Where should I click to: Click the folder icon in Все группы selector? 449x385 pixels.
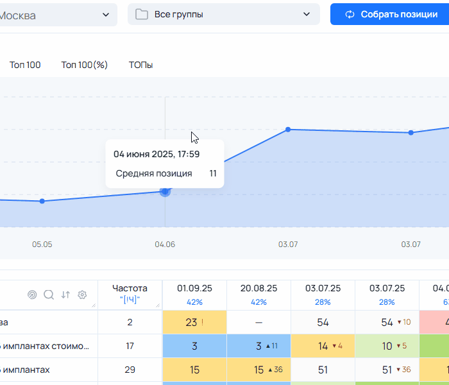(x=141, y=14)
